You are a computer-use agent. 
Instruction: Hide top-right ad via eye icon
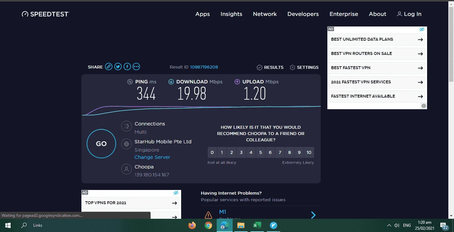(x=422, y=29)
